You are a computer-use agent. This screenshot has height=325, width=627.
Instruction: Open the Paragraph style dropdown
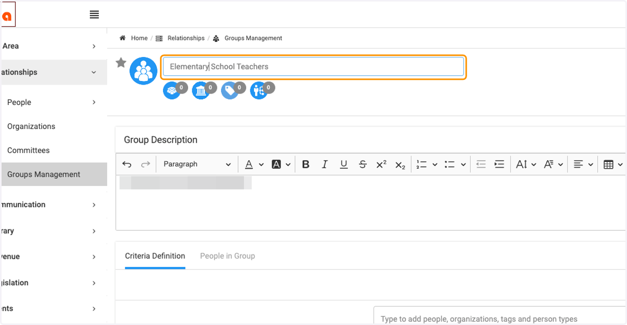[x=197, y=164]
